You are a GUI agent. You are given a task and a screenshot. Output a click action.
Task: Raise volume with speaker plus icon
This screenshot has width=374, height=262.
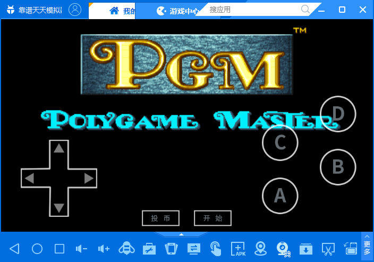(x=104, y=249)
